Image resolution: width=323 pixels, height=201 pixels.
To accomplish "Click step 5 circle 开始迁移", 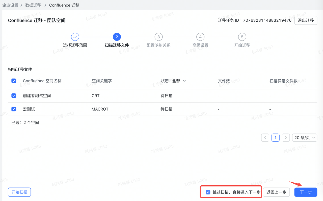I will (x=242, y=37).
